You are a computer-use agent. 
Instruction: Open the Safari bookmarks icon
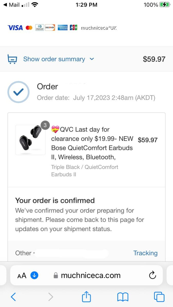[123, 297]
